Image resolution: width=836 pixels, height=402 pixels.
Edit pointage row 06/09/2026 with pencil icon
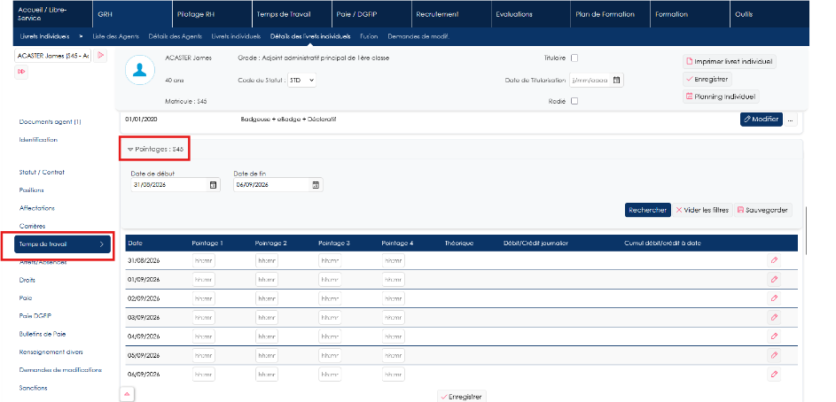coord(774,375)
